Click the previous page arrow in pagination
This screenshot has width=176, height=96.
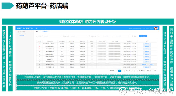[117, 71]
